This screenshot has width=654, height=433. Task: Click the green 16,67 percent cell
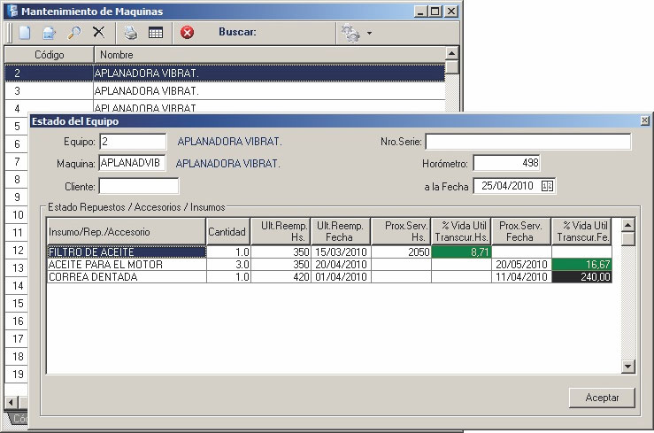tap(581, 265)
